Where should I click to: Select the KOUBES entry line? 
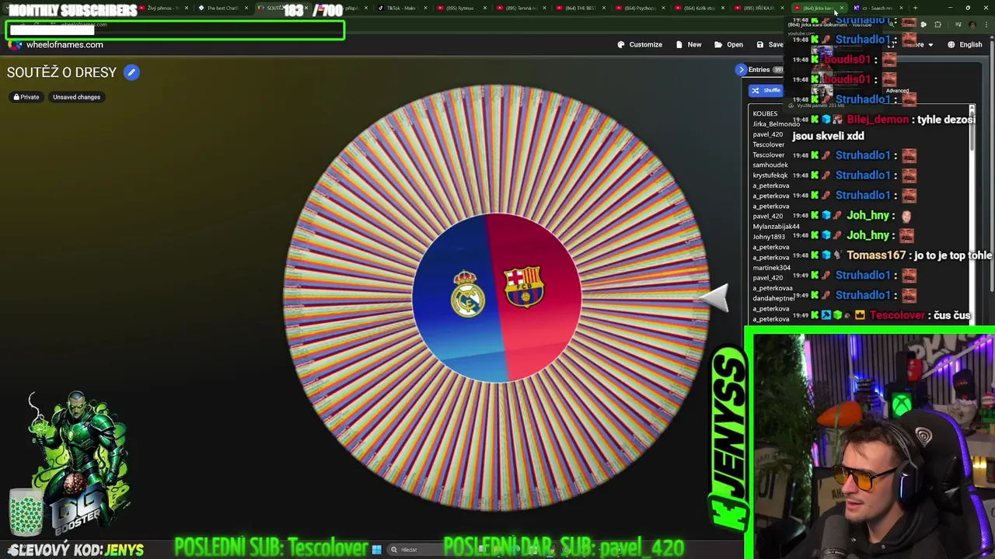tap(765, 114)
